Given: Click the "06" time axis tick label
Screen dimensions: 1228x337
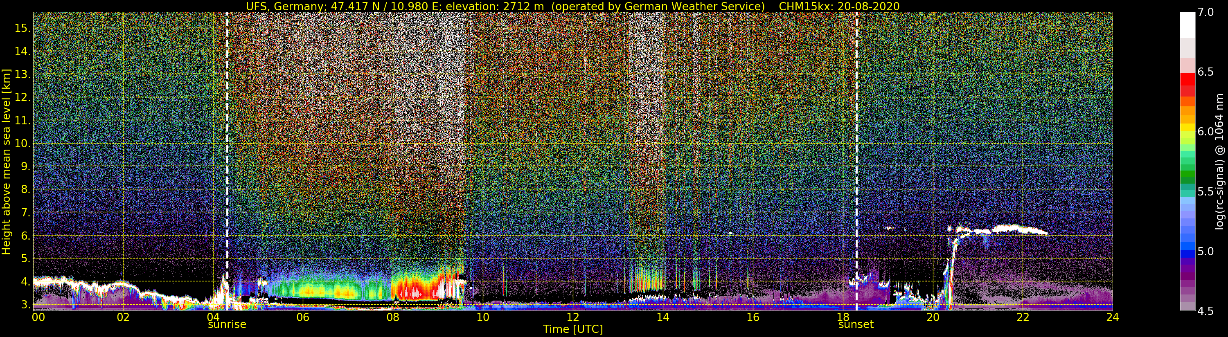Looking at the screenshot, I should point(303,317).
